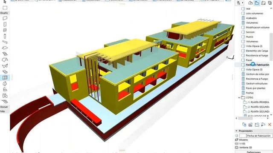The width and height of the screenshot is (273, 153).
Task: Open the 'real' view
Action: click(248, 8)
